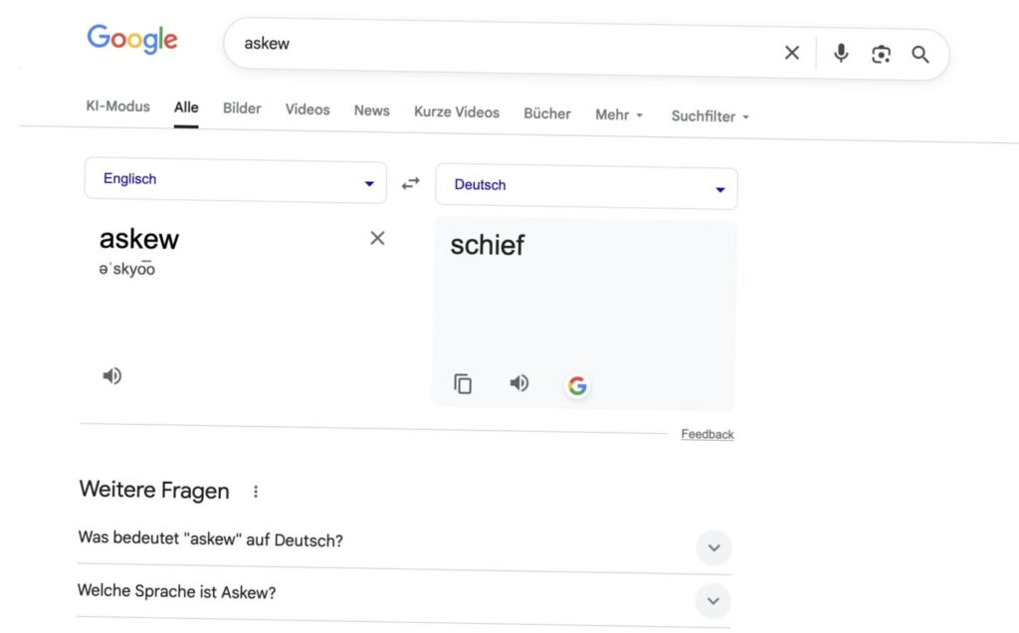Clear the search query with the X icon
1019x633 pixels.
click(x=792, y=54)
